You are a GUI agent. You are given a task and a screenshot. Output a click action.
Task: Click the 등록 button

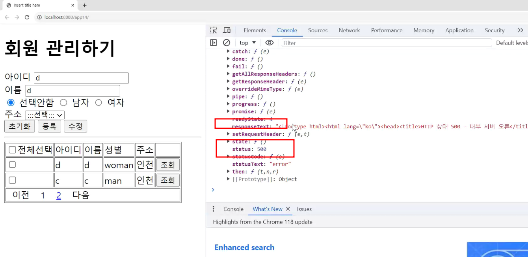pos(49,126)
